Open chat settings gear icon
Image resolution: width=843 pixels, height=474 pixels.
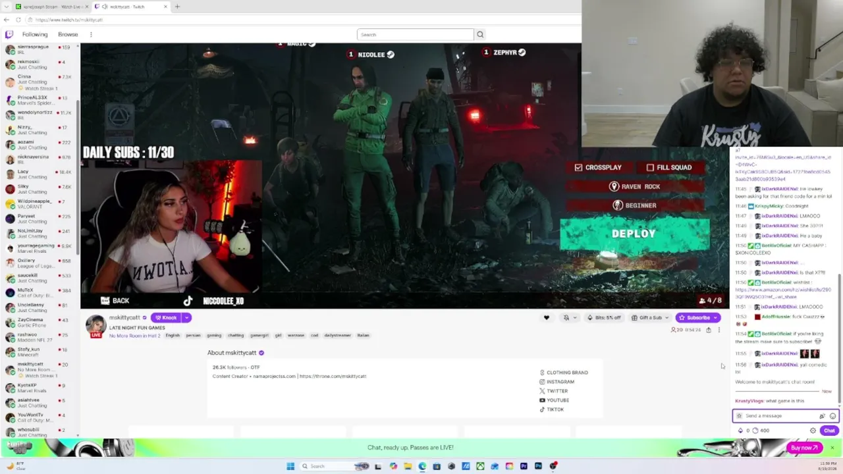pyautogui.click(x=813, y=431)
